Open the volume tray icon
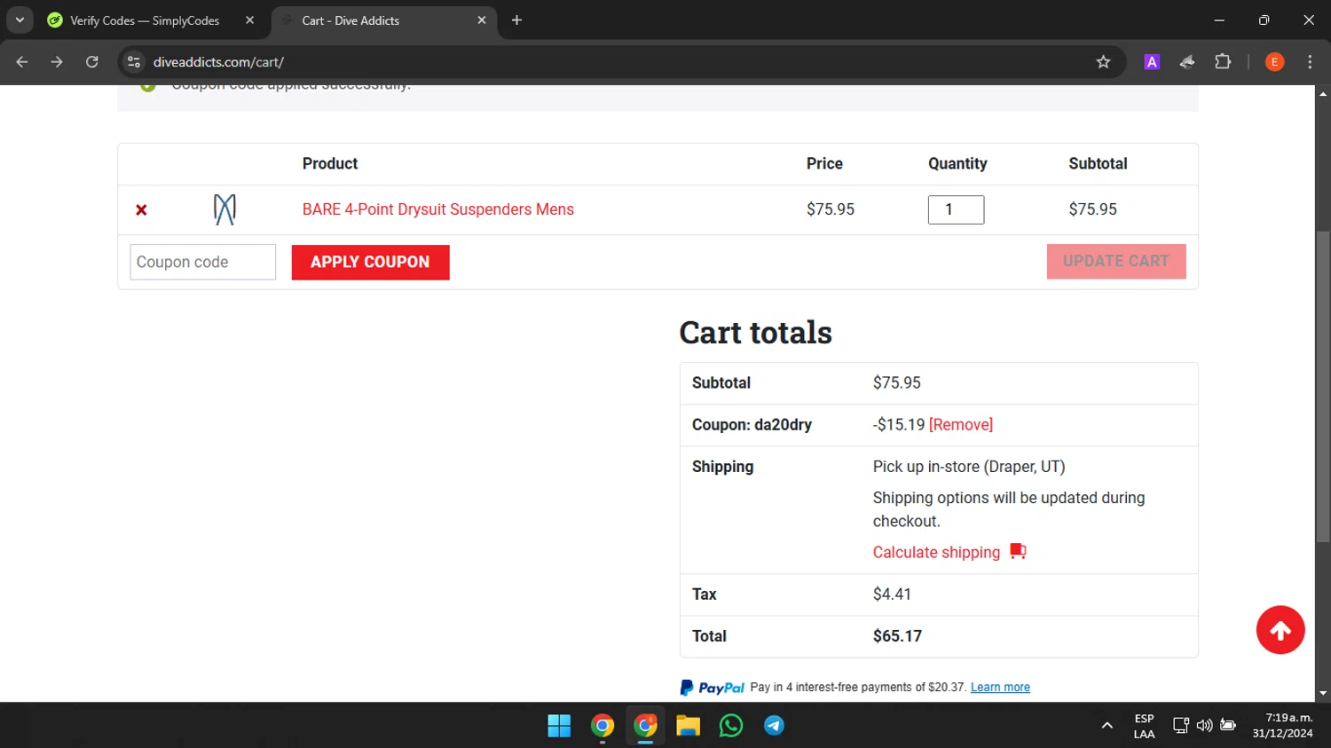The width and height of the screenshot is (1331, 748). [x=1204, y=726]
